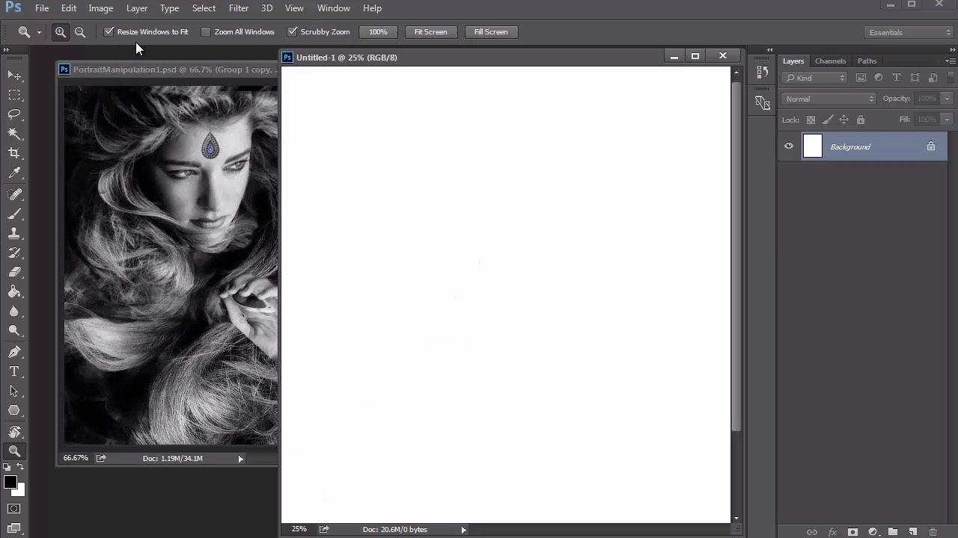Select the Crop tool
Viewport: 958px width, 538px height.
click(x=14, y=152)
